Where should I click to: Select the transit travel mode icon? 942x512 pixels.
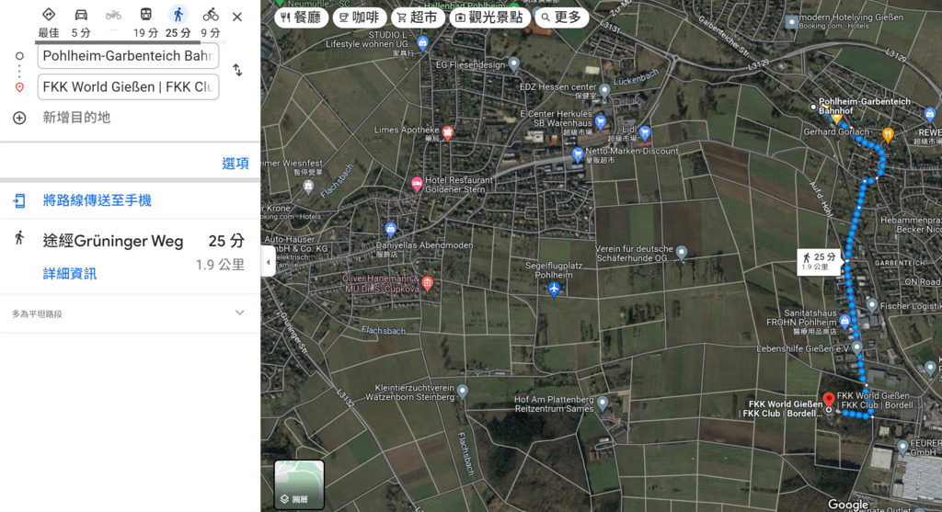click(145, 16)
